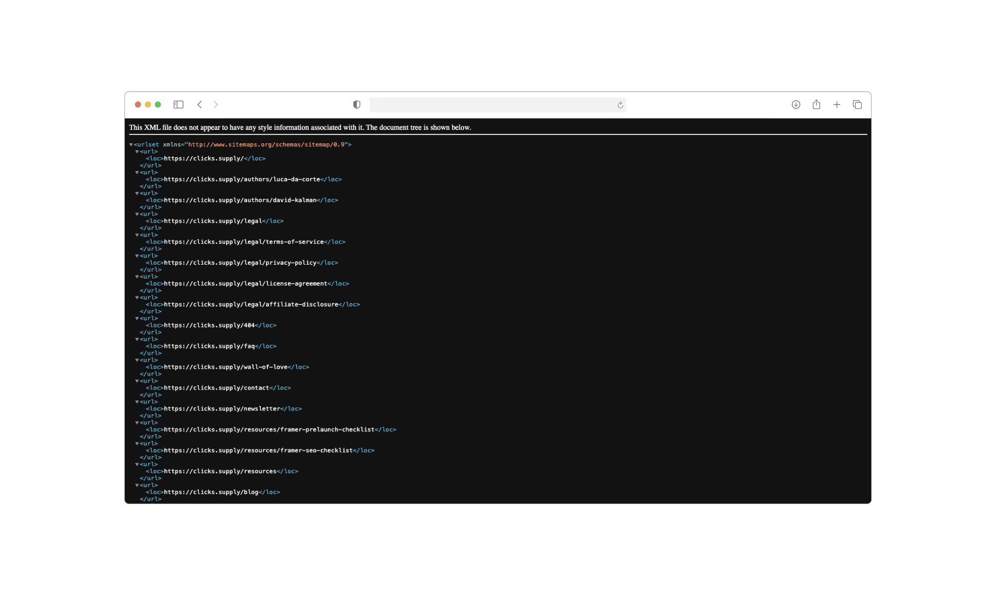
Task: Toggle the Safari sidebar icon
Action: pos(178,104)
